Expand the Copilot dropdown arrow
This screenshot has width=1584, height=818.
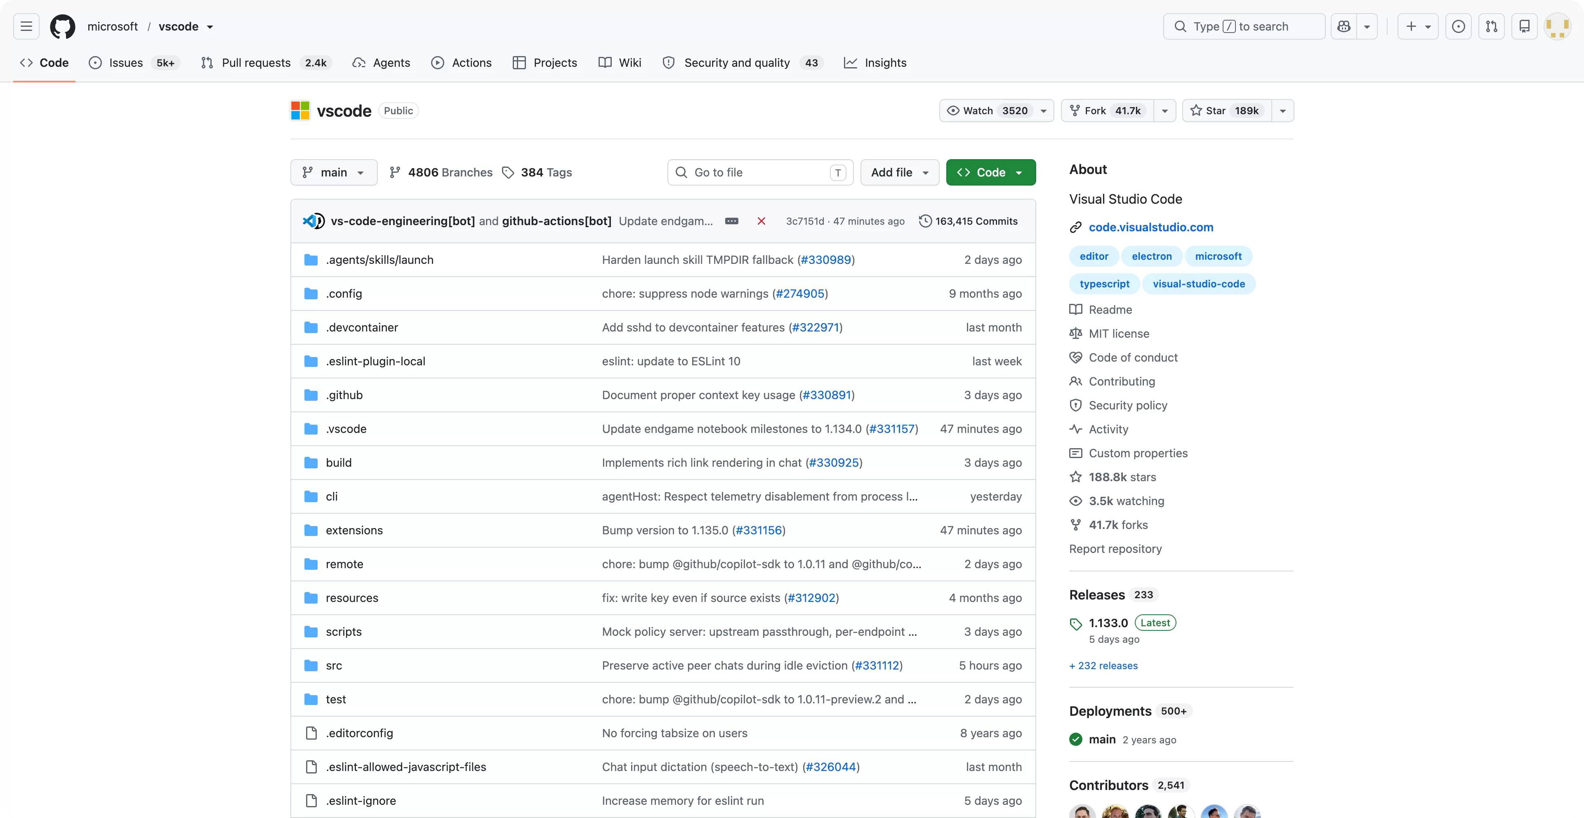[1367, 26]
